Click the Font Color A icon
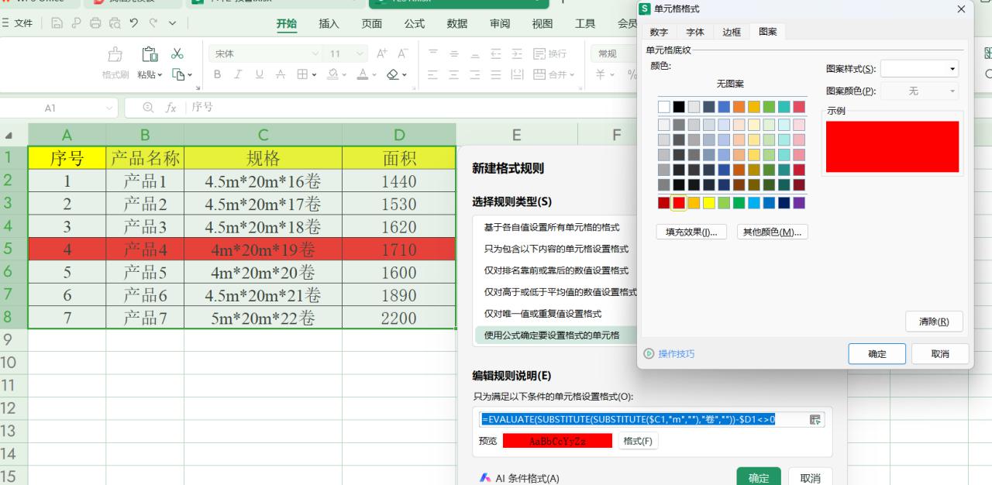 click(x=361, y=74)
